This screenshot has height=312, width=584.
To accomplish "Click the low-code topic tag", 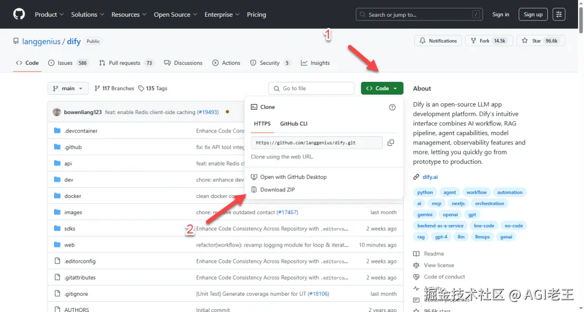I will [484, 226].
